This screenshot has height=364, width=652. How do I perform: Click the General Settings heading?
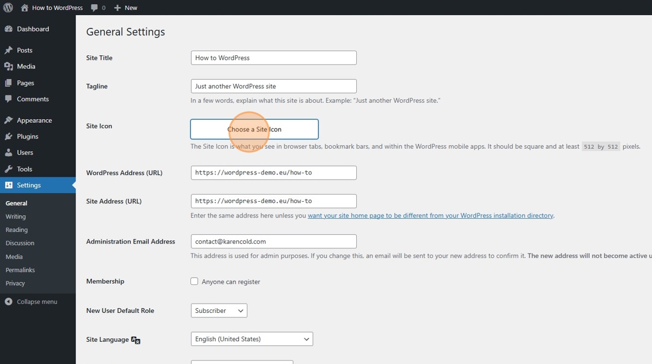pos(126,32)
